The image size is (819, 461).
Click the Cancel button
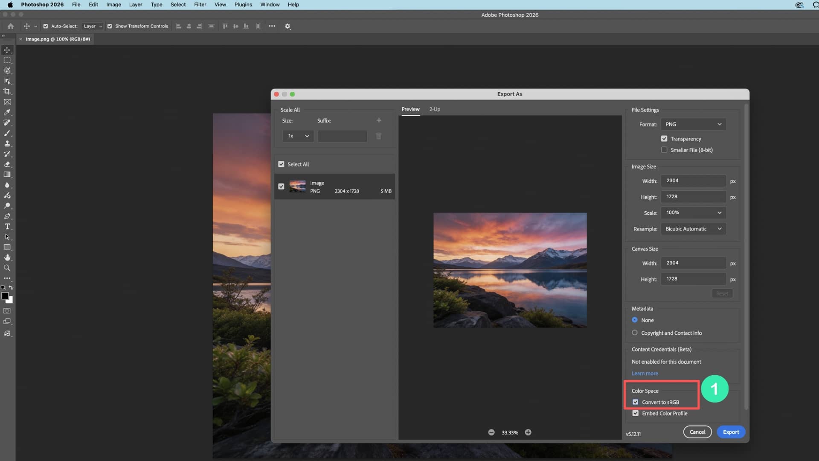(697, 432)
